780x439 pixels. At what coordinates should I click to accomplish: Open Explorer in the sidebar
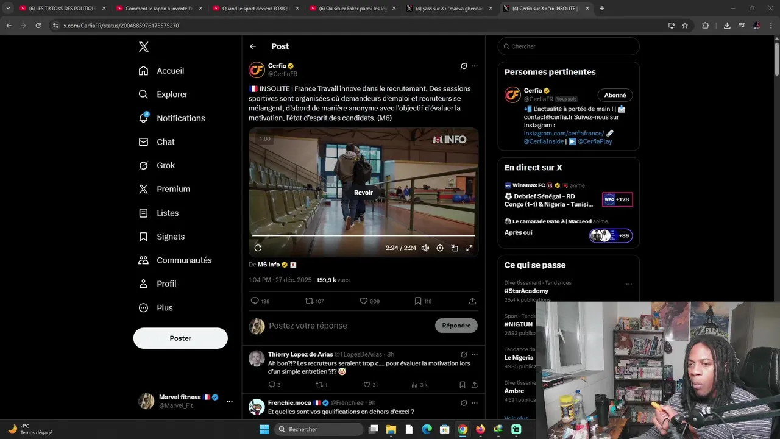pos(163,95)
